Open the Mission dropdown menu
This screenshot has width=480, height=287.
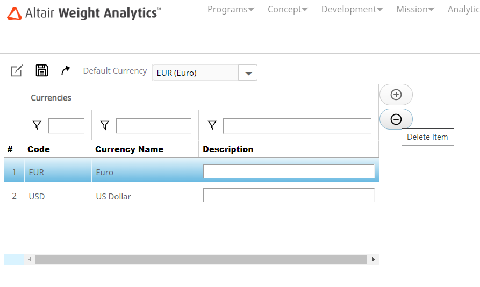coord(415,9)
